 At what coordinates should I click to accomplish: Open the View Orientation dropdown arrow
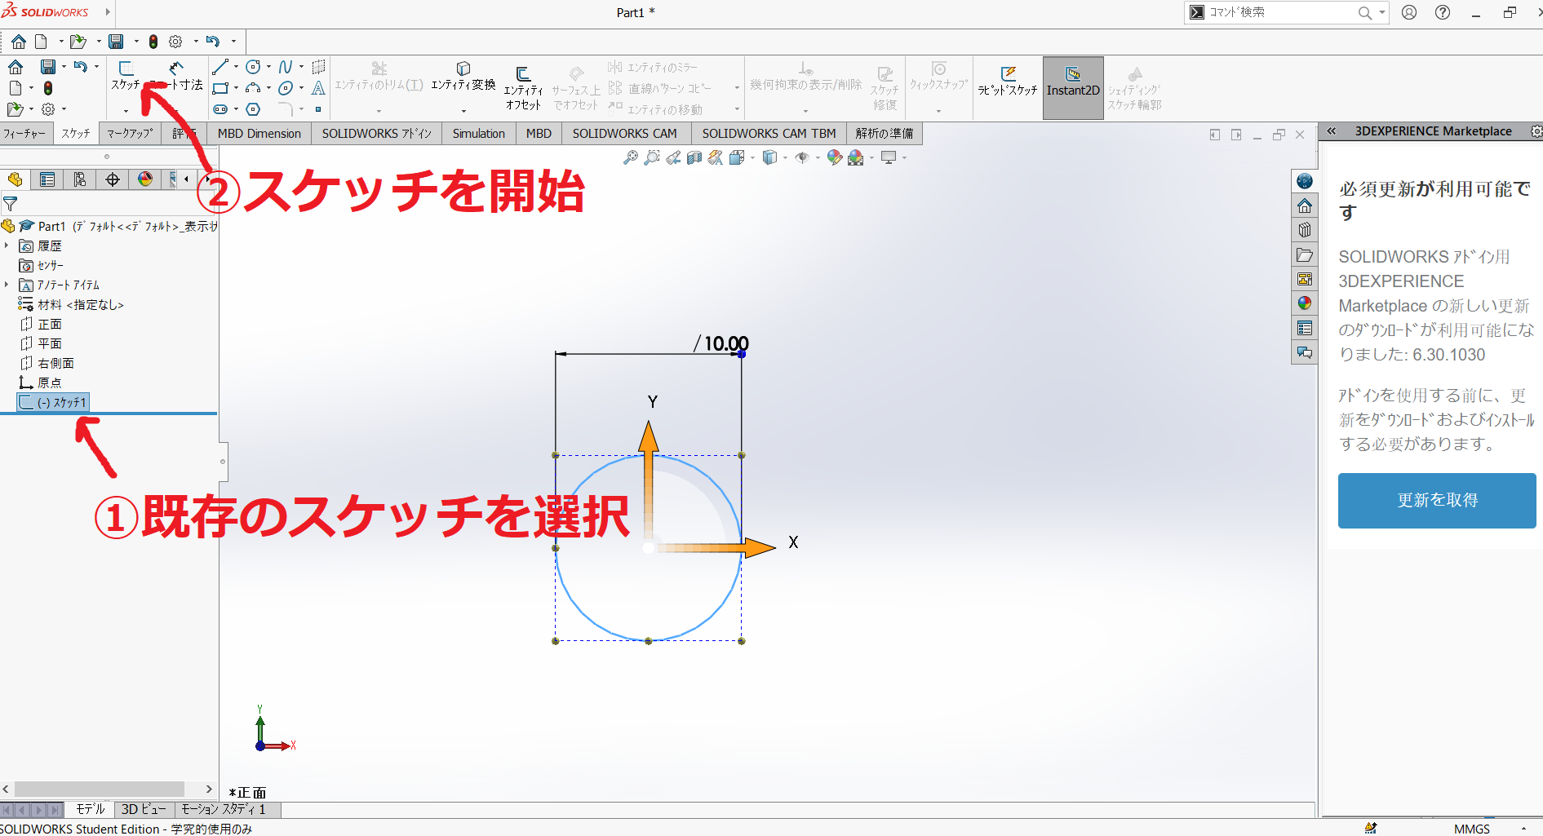752,157
